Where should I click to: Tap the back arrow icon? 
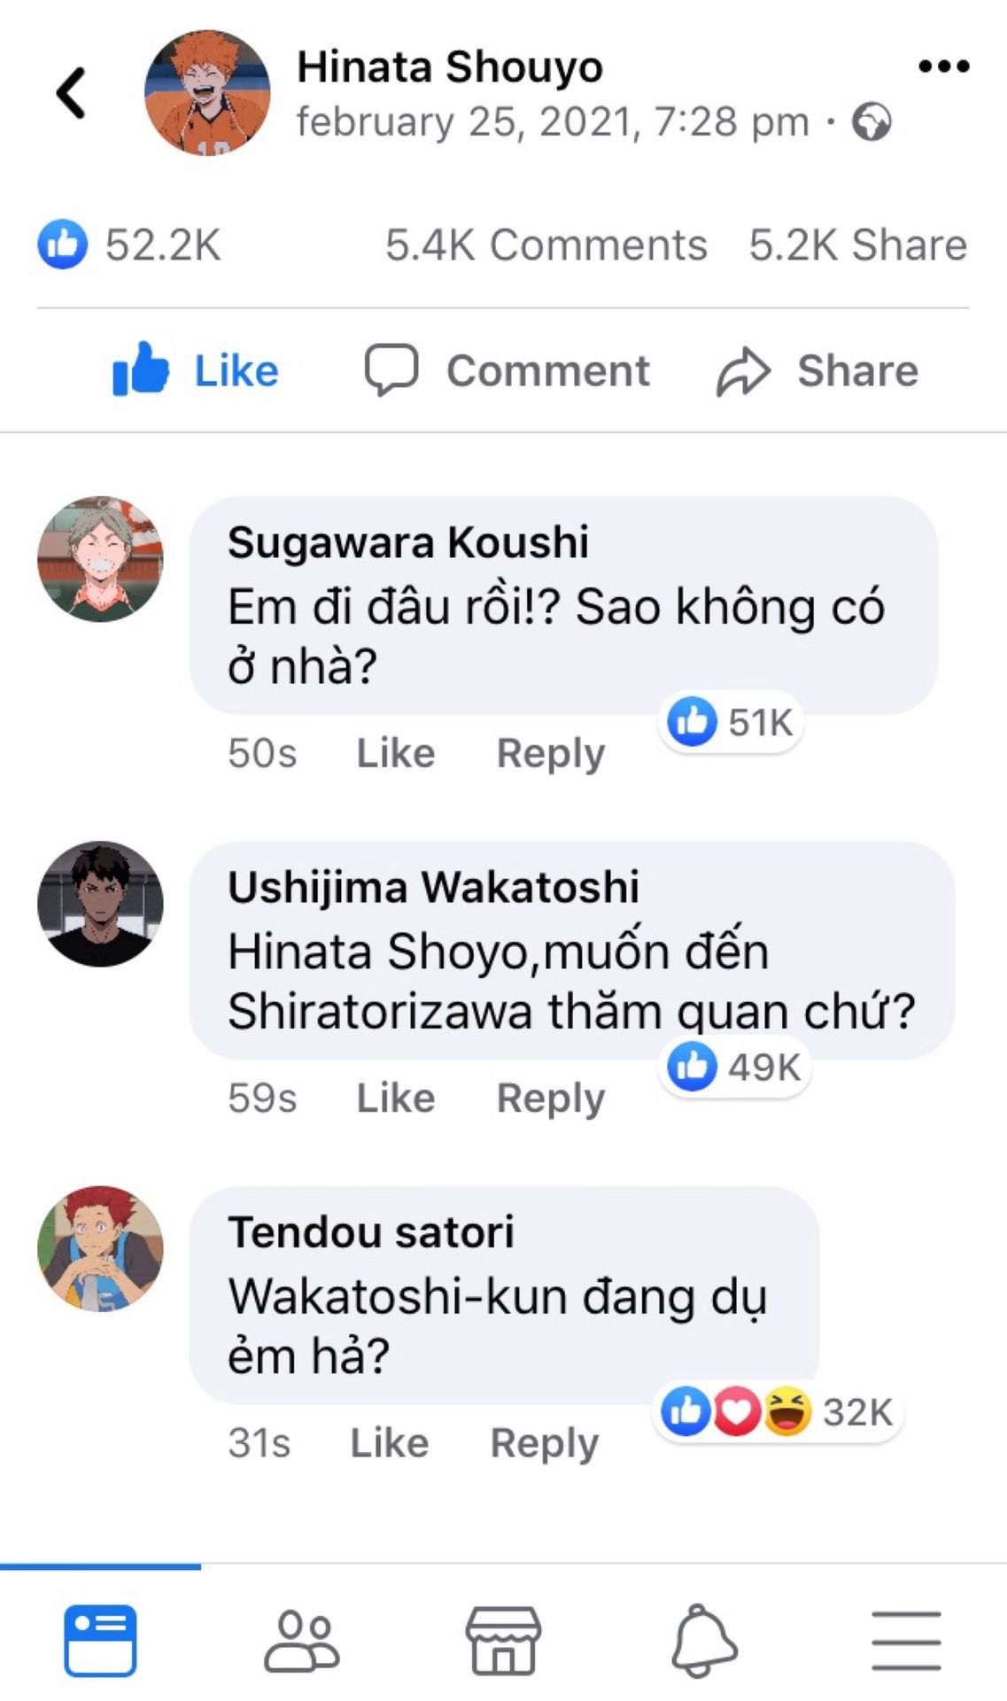coord(72,93)
